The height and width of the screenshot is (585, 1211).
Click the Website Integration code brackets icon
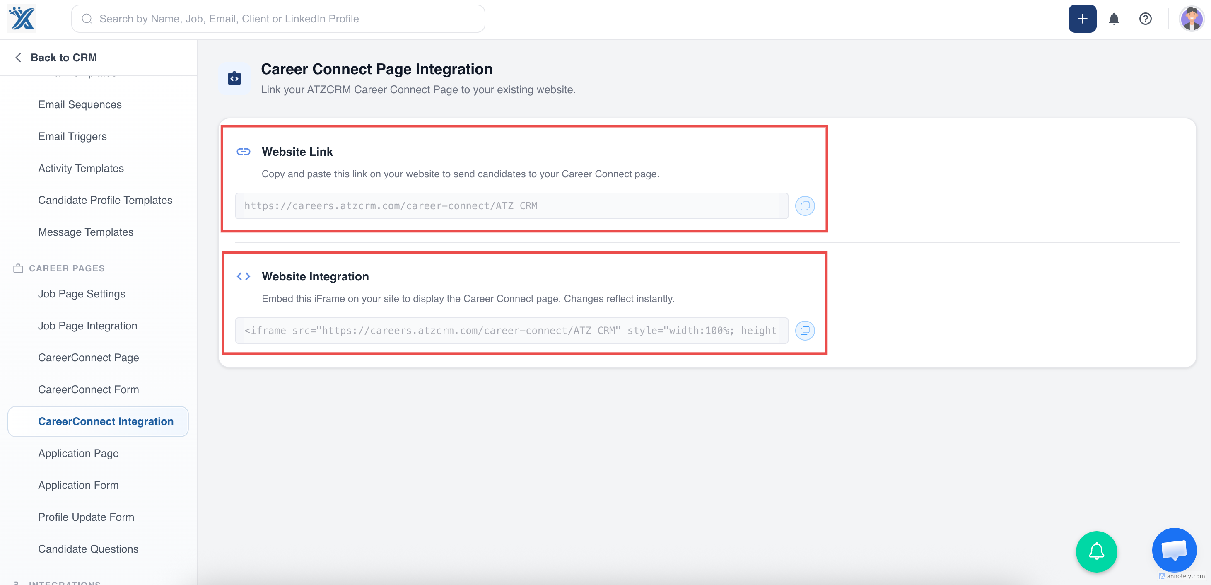tap(244, 276)
